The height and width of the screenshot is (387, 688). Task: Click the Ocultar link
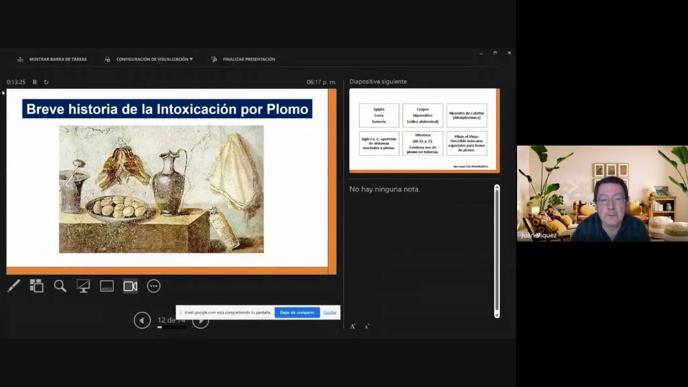(330, 312)
